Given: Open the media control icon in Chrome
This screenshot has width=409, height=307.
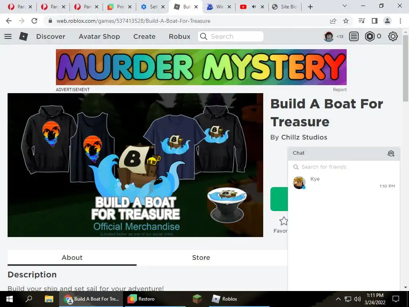Looking at the screenshot, I should [x=361, y=21].
